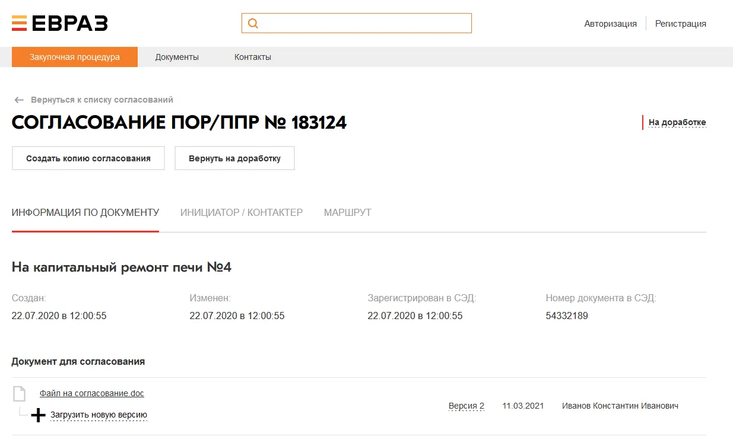The width and height of the screenshot is (733, 446).
Task: Switch to ИНФОРМАЦИЯ ПО ДОКУМЕНТУ tab
Action: (x=85, y=212)
